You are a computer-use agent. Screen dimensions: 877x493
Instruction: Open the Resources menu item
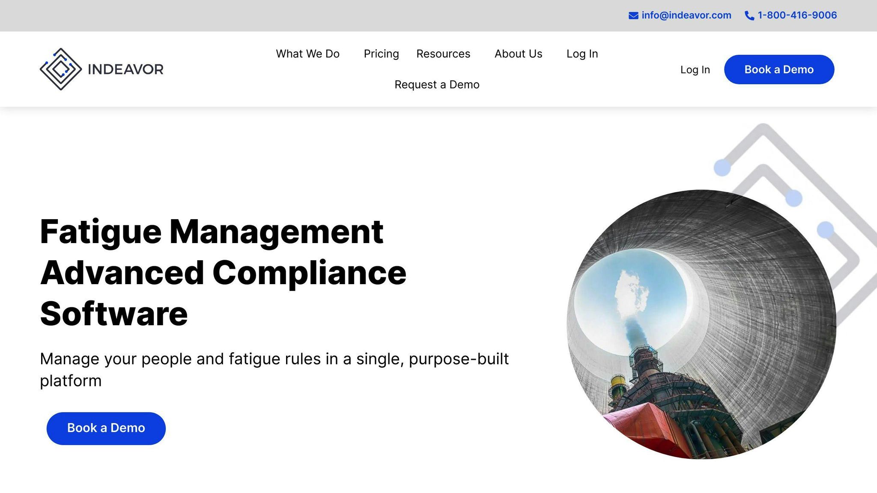[443, 54]
